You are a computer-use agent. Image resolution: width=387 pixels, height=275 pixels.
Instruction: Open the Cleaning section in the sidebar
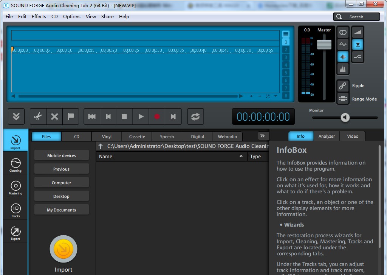[15, 164]
